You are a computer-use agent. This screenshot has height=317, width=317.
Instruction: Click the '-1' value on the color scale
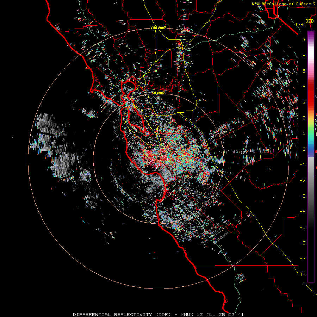pos(303,165)
